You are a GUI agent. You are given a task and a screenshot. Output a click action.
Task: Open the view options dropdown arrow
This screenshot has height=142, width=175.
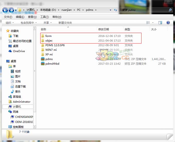point(153,23)
